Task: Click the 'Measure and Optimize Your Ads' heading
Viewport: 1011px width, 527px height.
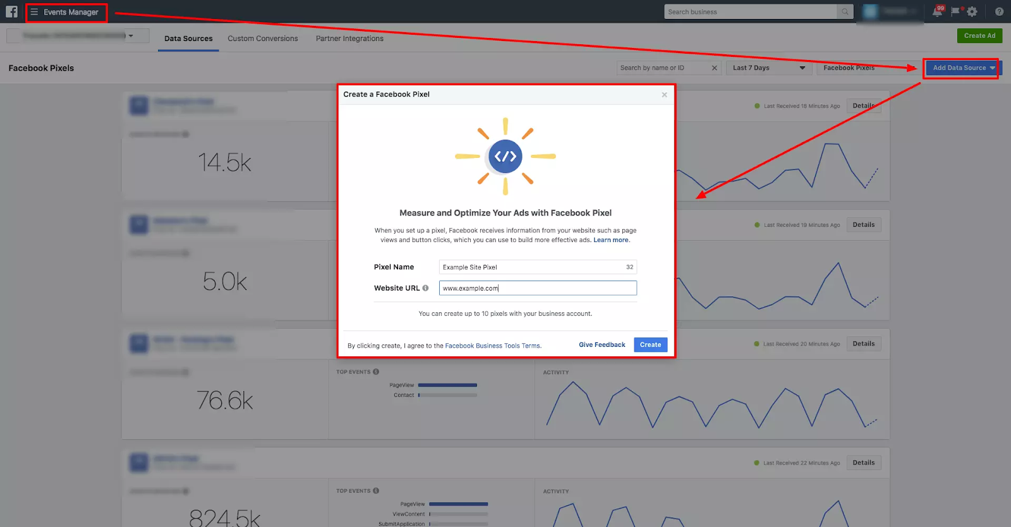Action: click(505, 213)
